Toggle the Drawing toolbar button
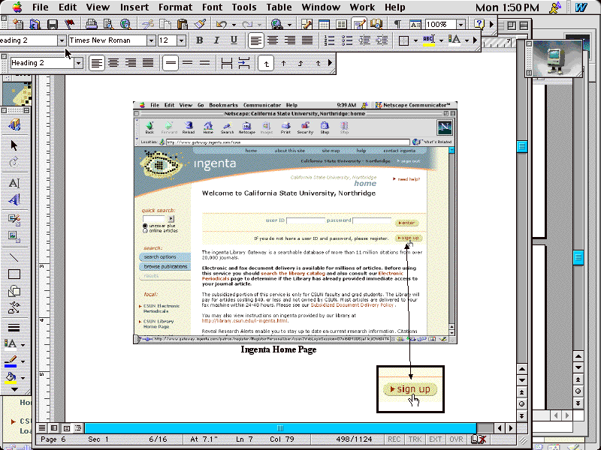Screen dimensions: 601x450 coord(359,24)
